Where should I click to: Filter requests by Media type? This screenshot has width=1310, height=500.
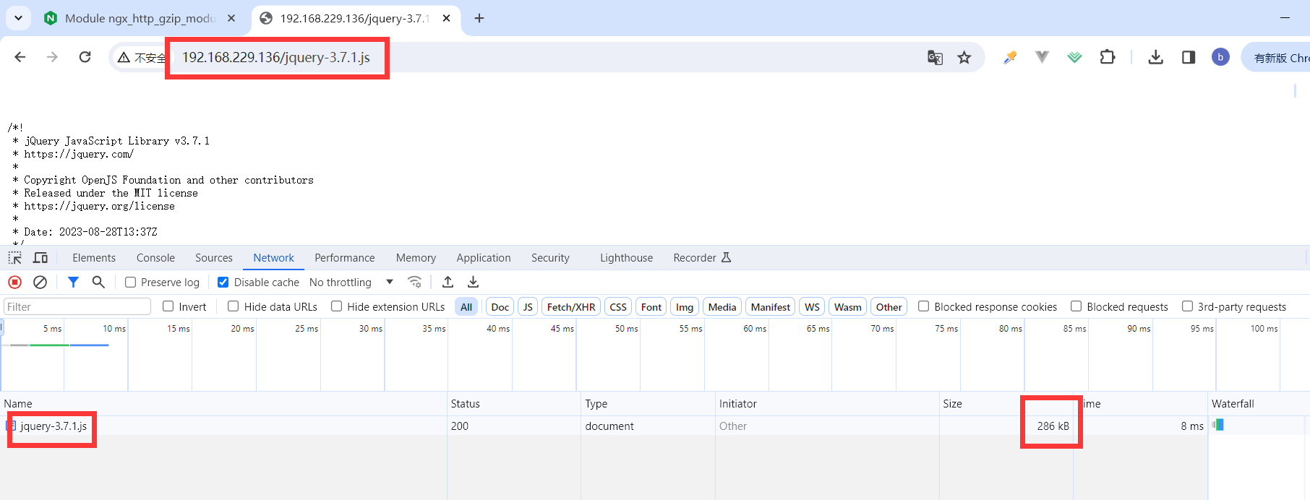[722, 307]
